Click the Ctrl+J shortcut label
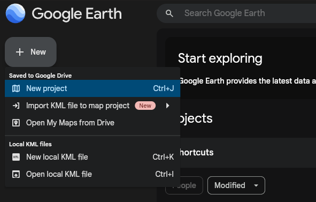This screenshot has width=316, height=202. pyautogui.click(x=164, y=88)
